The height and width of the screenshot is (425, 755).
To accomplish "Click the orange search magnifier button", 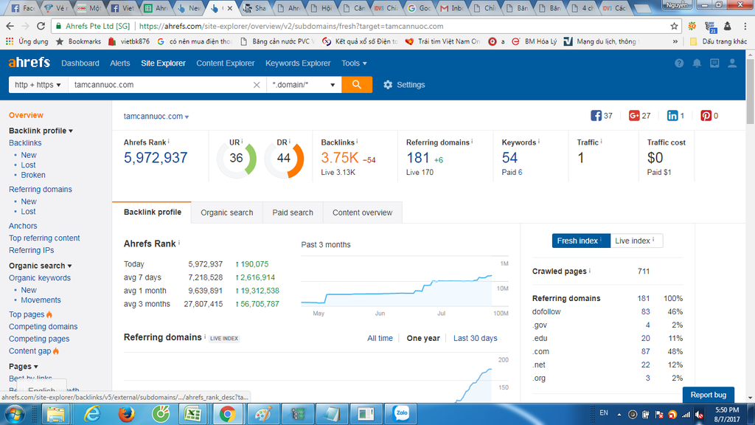I will [357, 85].
